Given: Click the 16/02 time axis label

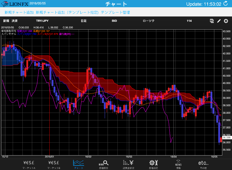Looking at the screenshot, I should click(x=88, y=157).
